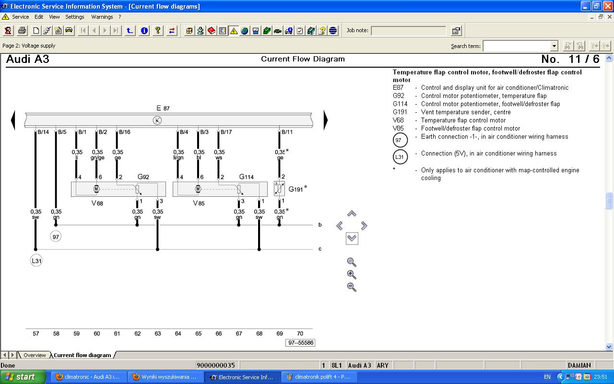The image size is (614, 384).
Task: Zoom in with the plus magnifier
Action: (352, 275)
